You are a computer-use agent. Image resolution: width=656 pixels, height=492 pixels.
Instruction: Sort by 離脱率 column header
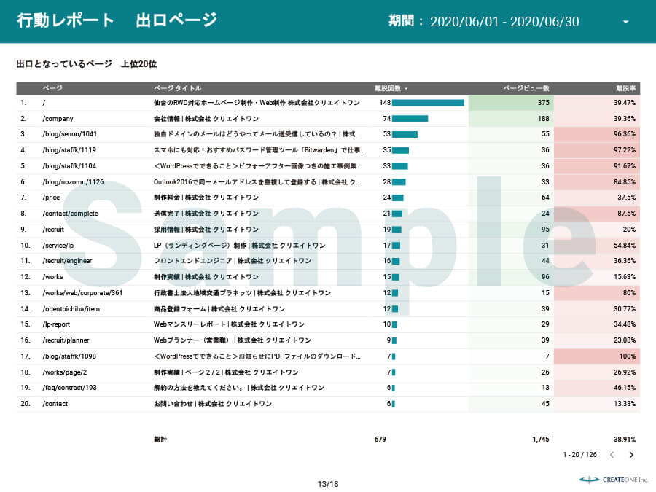(x=626, y=88)
